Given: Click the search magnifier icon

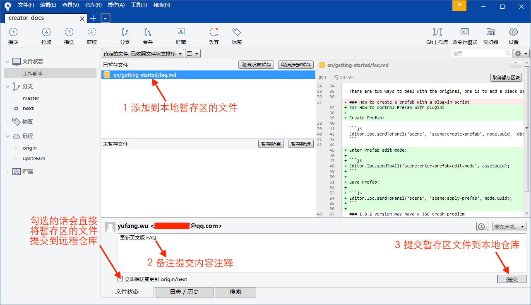Looking at the screenshot, I should (508, 53).
